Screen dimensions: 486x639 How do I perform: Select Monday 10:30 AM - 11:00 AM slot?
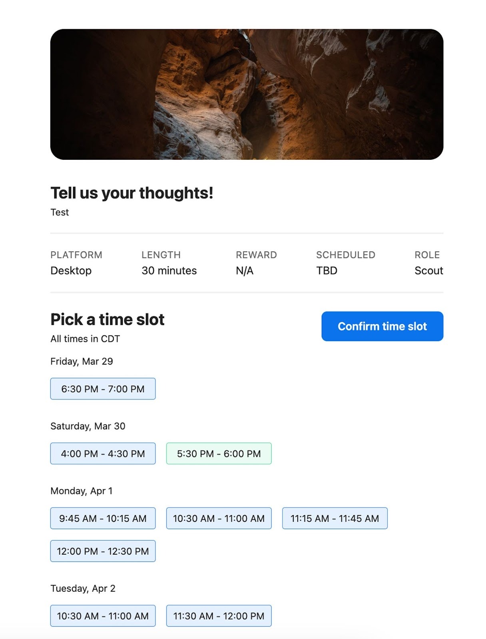[x=219, y=518]
